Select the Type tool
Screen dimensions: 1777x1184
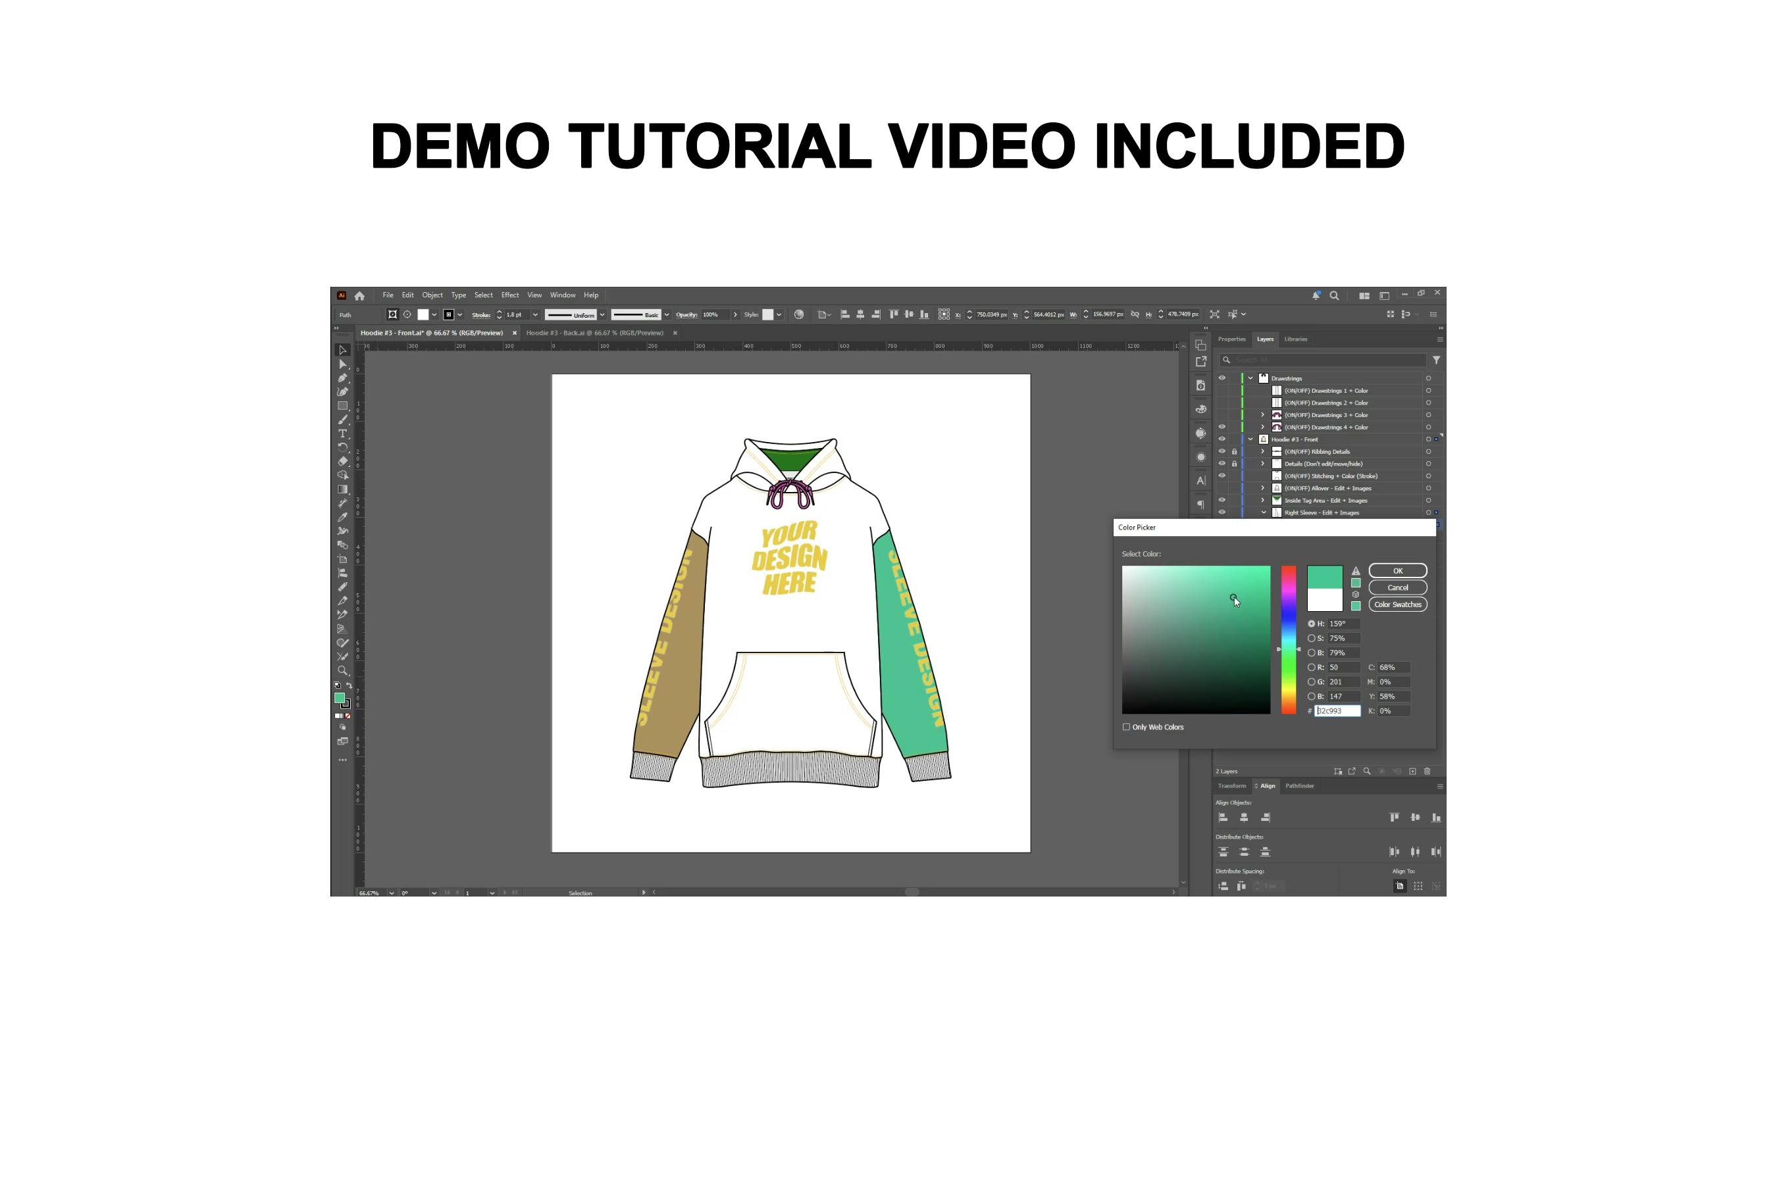pos(342,433)
